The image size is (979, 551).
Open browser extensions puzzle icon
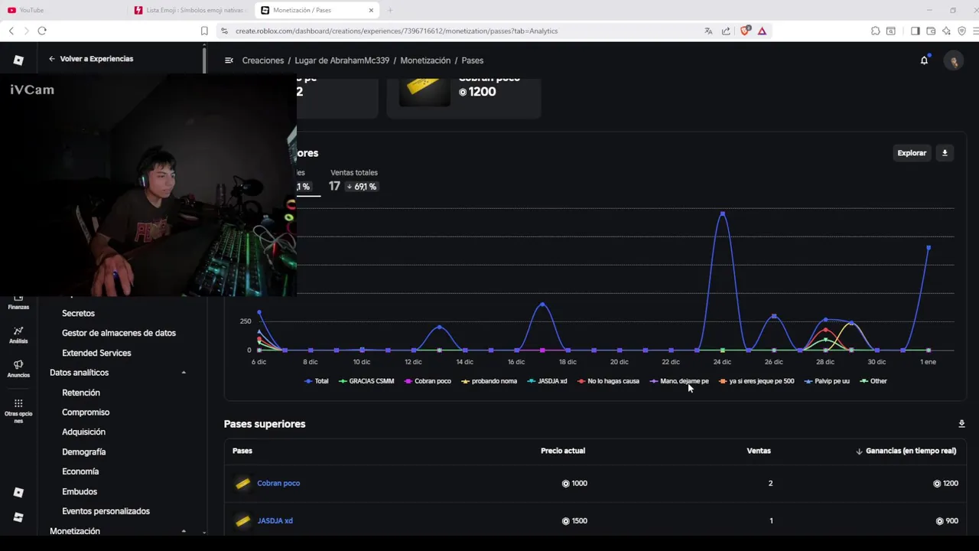[x=876, y=31]
